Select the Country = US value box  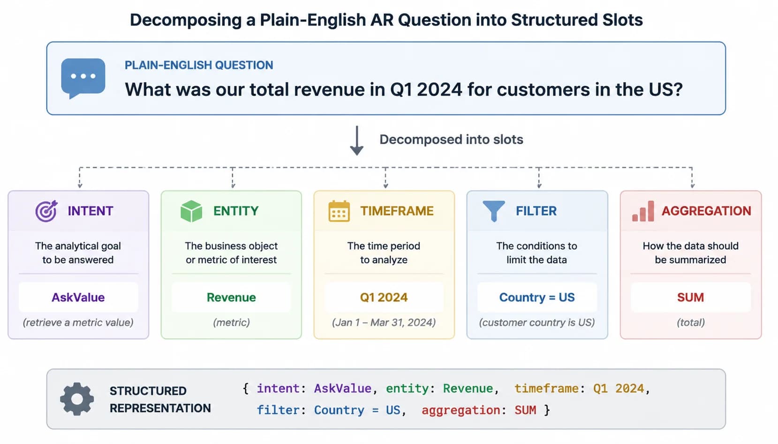[537, 297]
